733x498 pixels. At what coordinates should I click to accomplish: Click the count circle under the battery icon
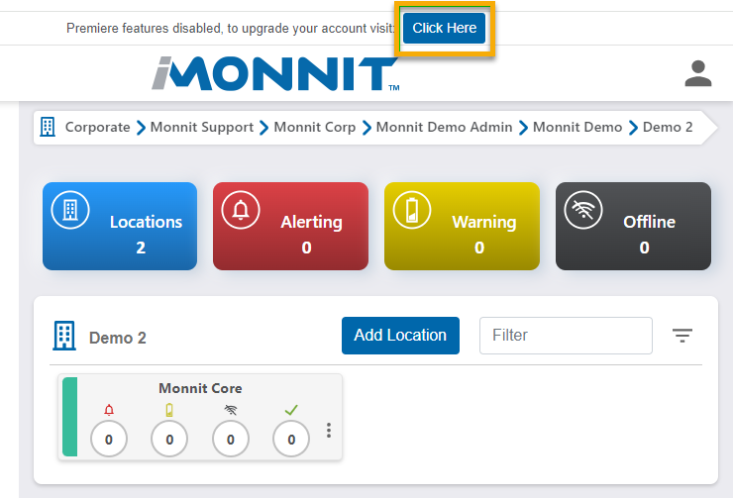(169, 440)
